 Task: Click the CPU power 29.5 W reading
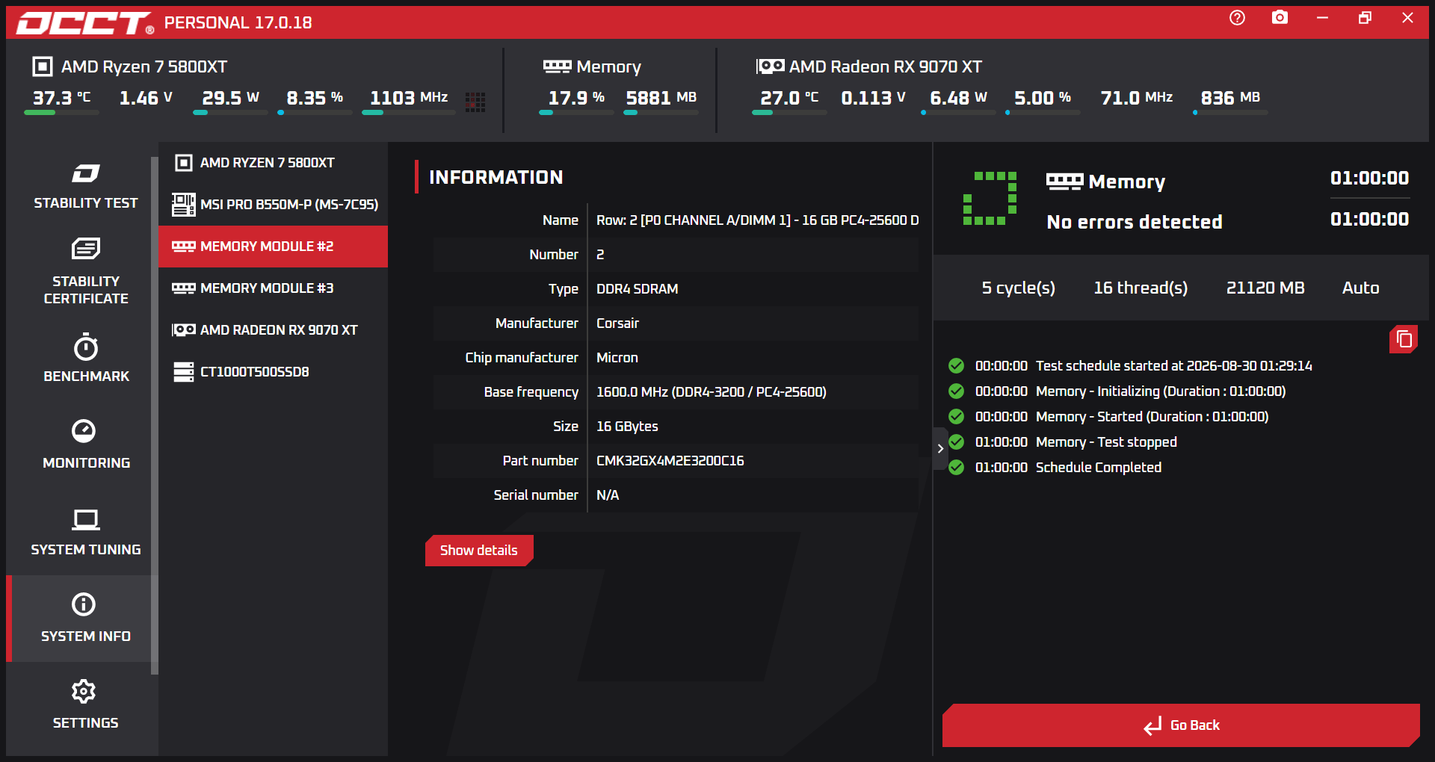230,98
